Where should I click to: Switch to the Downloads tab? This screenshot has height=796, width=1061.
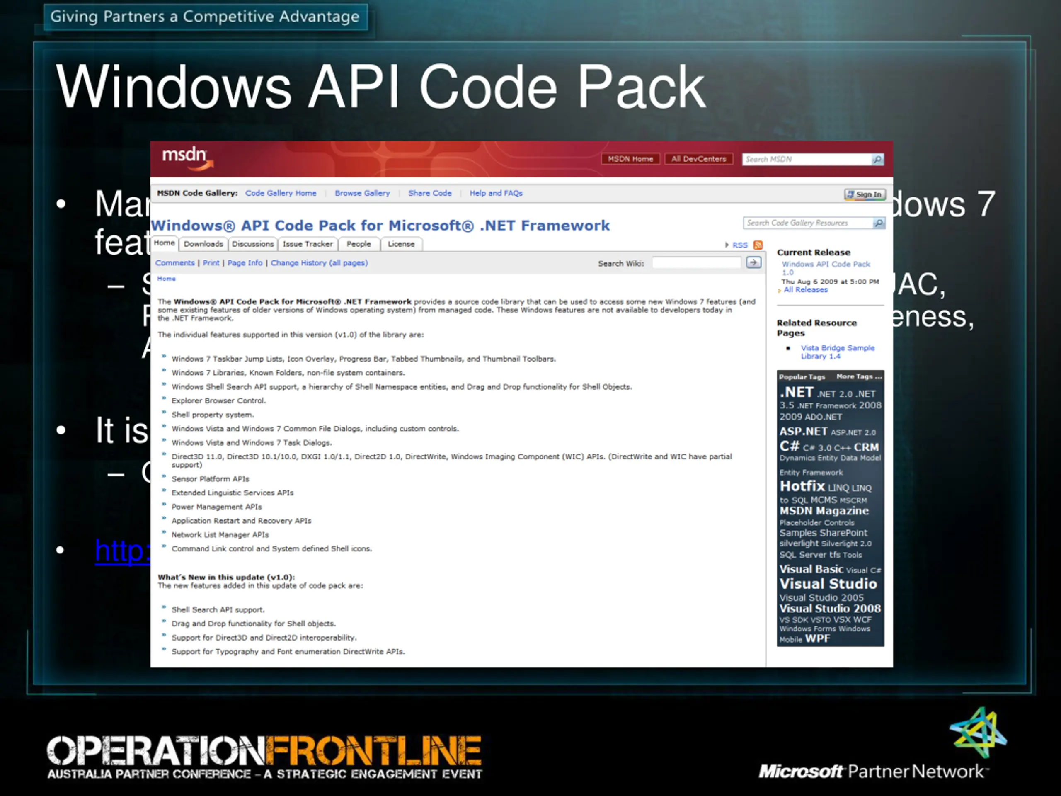tap(203, 244)
